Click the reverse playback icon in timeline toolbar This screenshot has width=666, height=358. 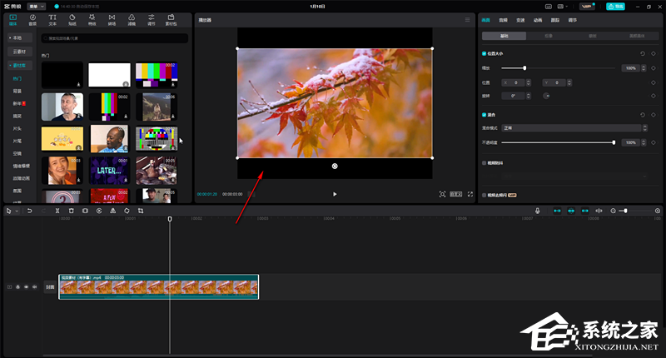99,211
